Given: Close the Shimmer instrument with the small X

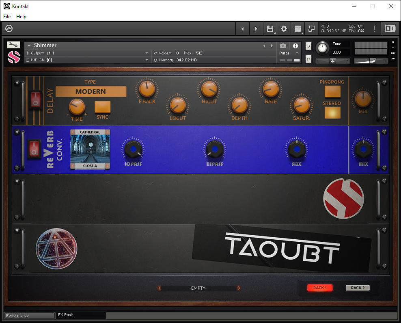Looking at the screenshot, I should [393, 42].
